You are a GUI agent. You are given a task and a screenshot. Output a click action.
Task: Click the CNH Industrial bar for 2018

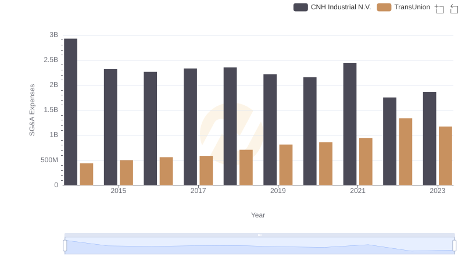point(230,126)
